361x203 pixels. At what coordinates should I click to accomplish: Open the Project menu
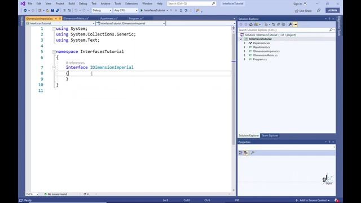(60, 4)
